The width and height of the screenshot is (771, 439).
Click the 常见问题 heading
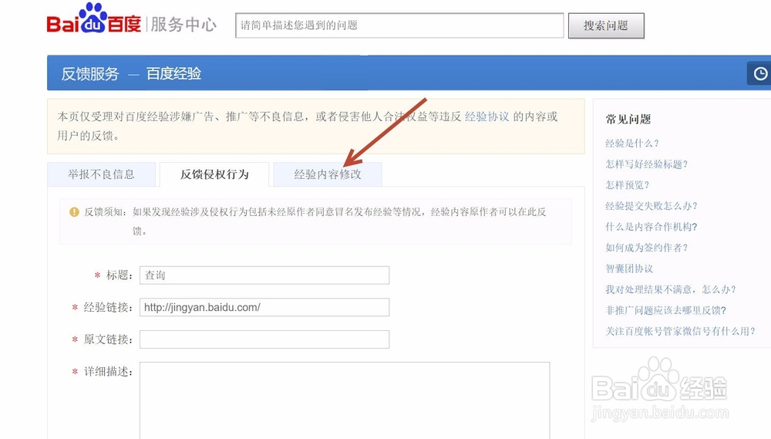click(x=628, y=119)
